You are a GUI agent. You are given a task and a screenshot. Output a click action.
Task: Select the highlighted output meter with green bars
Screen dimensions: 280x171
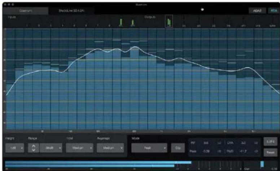pos(169,21)
